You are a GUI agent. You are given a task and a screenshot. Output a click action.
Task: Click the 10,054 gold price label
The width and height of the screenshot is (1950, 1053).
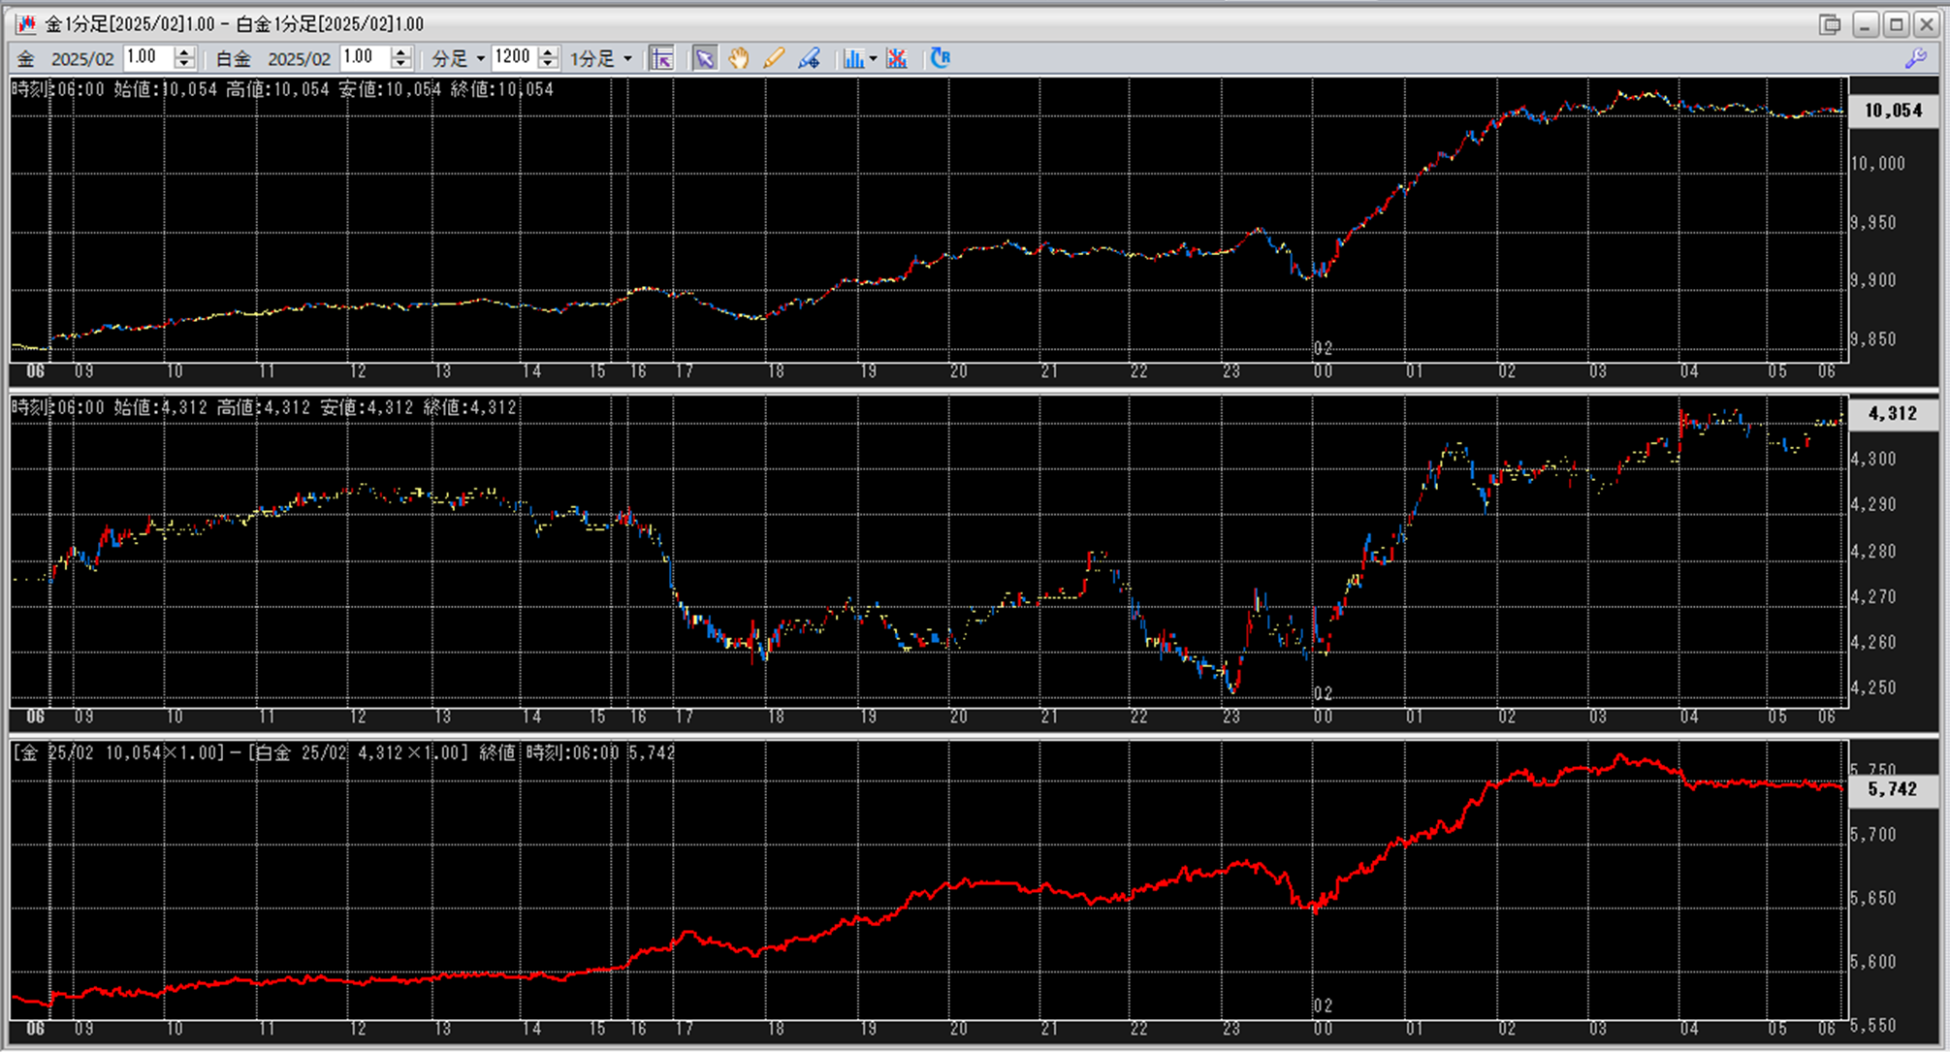(1892, 111)
